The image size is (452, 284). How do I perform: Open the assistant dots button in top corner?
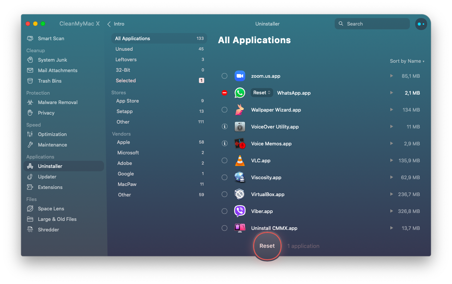[421, 24]
